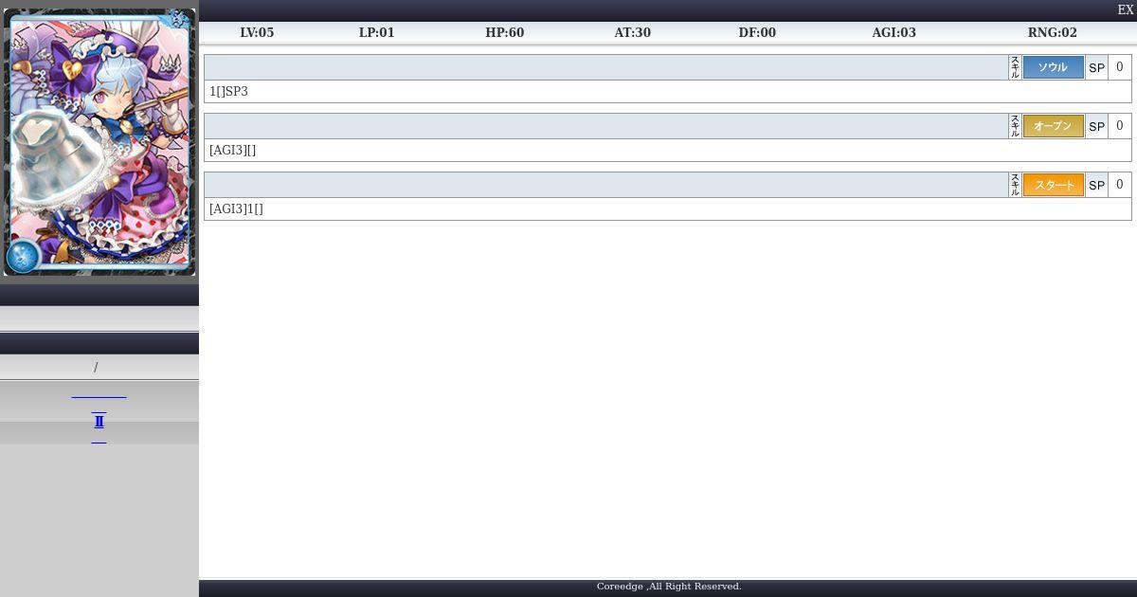The height and width of the screenshot is (597, 1137).
Task: Open the character card artwork
Action: [x=99, y=142]
